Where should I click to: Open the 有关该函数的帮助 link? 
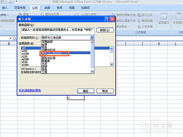click(30, 91)
